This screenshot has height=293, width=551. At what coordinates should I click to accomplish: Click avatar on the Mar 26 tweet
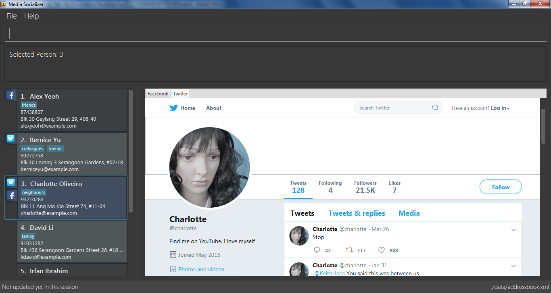tap(299, 235)
